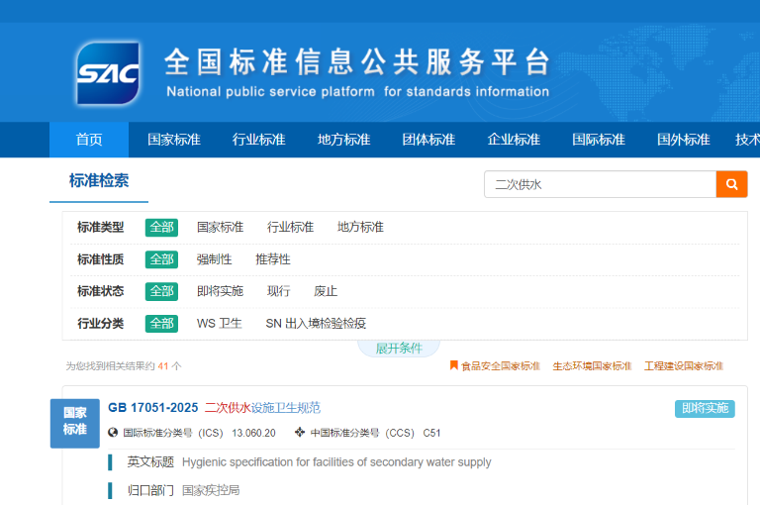Open the 工程建设国家标准 link
The image size is (760, 505).
point(684,366)
